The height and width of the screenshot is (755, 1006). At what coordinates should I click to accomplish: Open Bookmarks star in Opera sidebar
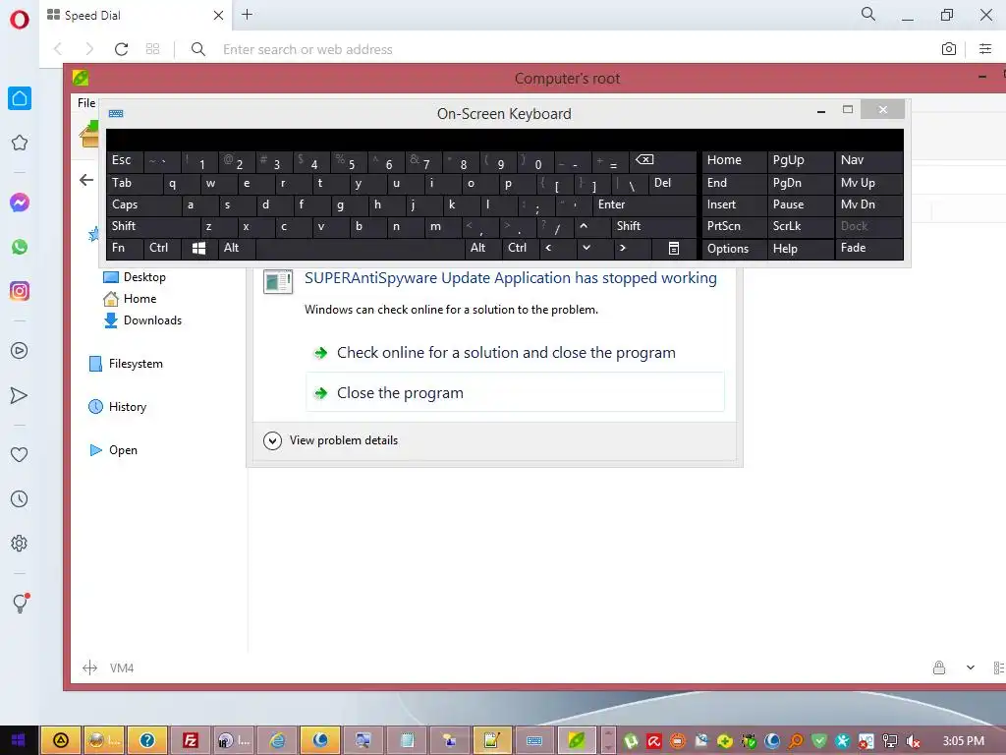point(20,143)
